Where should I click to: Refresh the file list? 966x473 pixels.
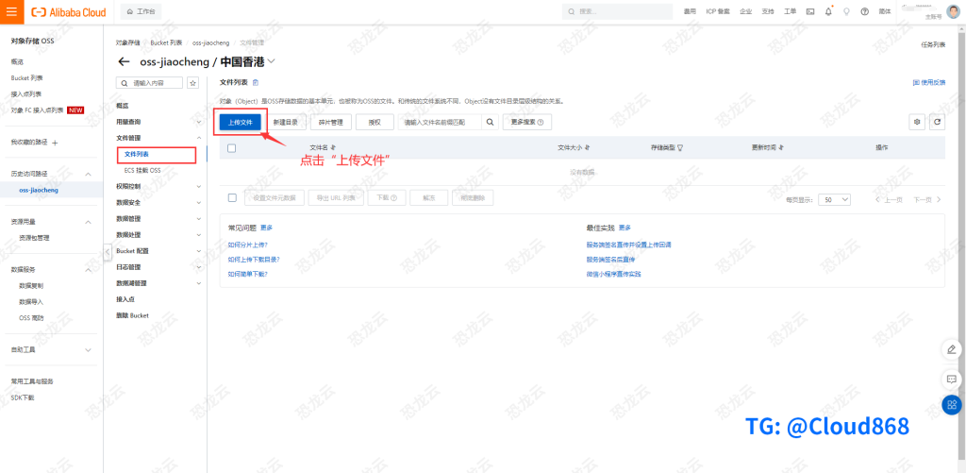click(937, 122)
